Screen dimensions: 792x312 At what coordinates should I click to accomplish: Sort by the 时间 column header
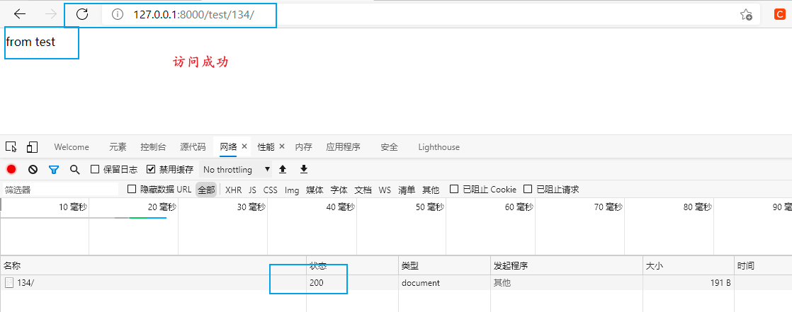point(763,265)
